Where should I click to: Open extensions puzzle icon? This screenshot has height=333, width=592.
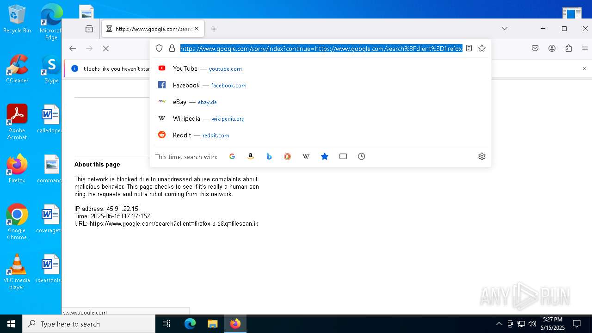pyautogui.click(x=568, y=48)
